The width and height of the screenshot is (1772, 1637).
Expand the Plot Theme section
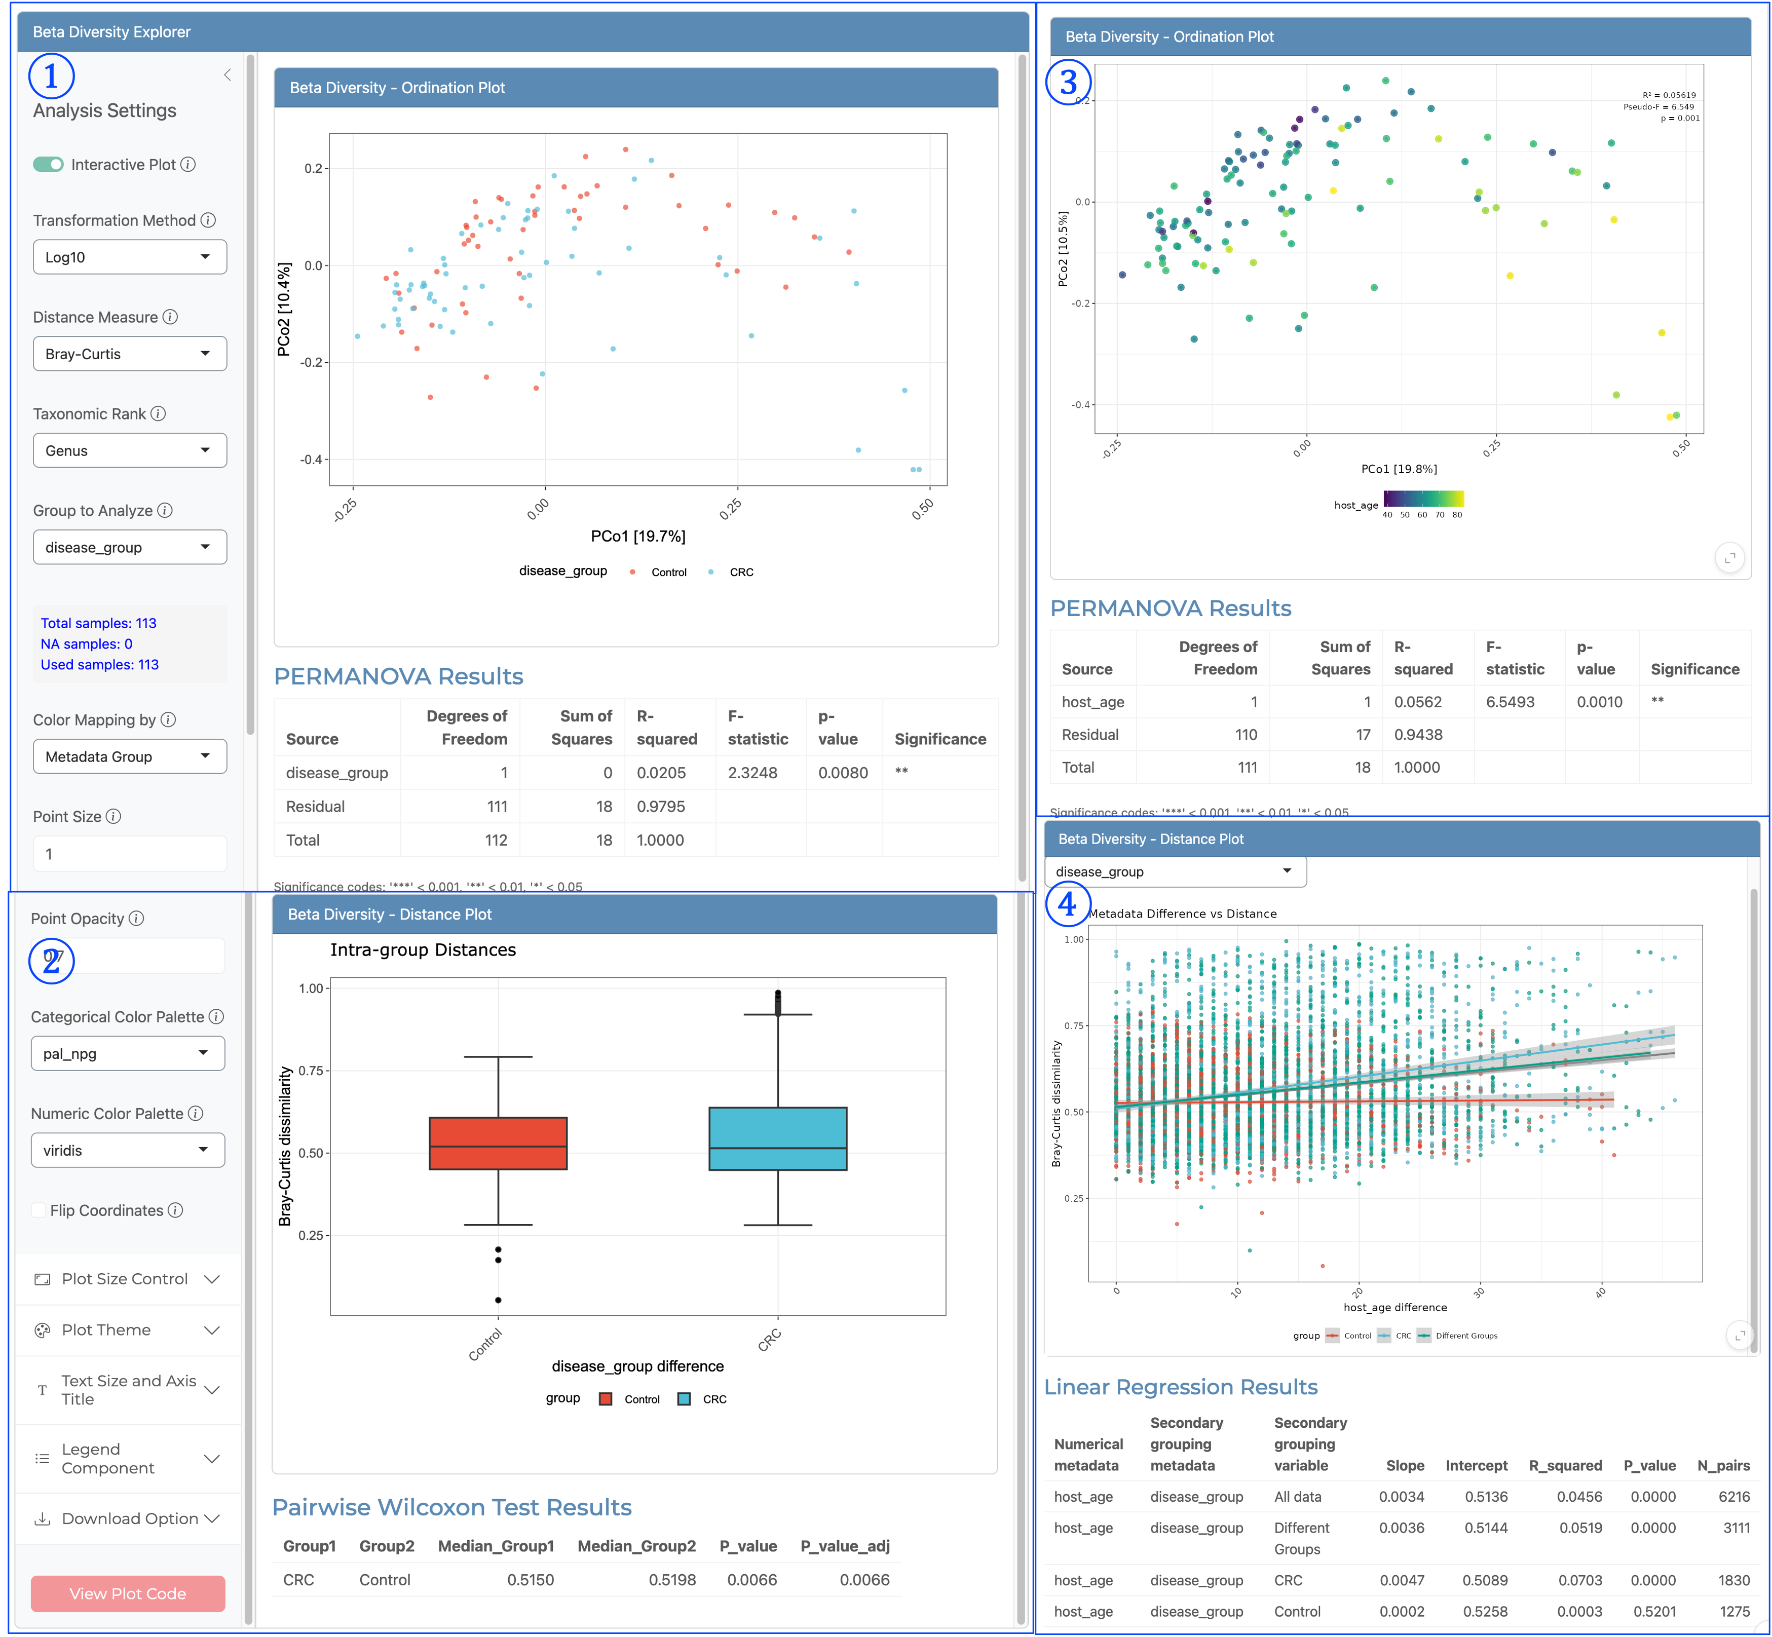tap(128, 1330)
